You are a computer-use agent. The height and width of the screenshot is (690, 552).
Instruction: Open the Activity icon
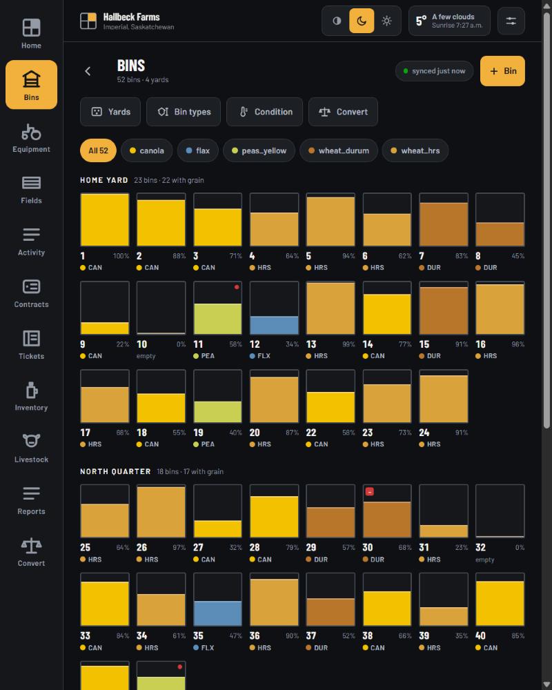(31, 235)
